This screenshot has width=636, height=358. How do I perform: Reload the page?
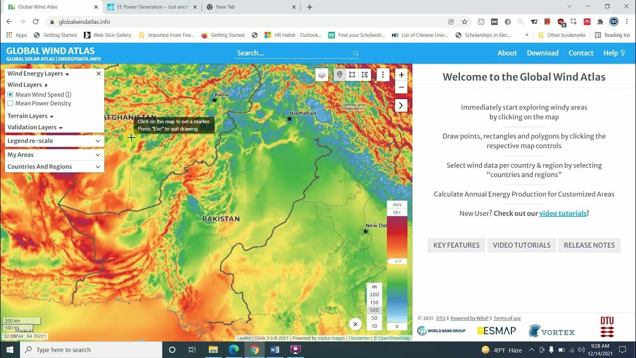[35, 22]
